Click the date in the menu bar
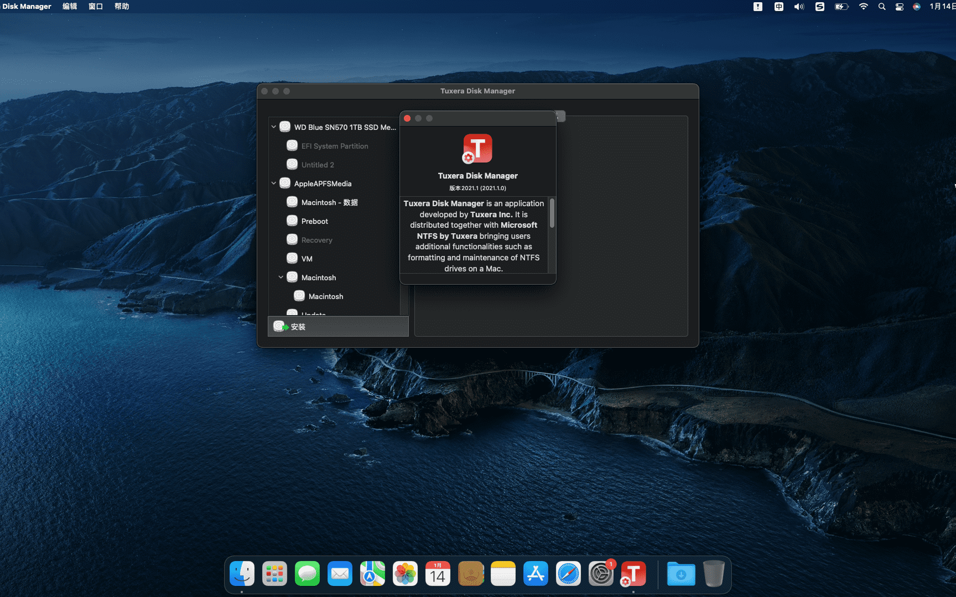 (942, 7)
